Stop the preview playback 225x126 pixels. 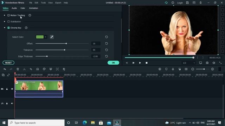[147, 63]
